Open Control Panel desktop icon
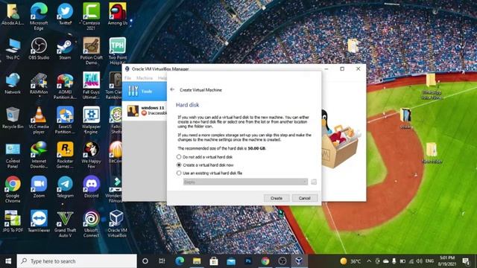 pos(13,156)
